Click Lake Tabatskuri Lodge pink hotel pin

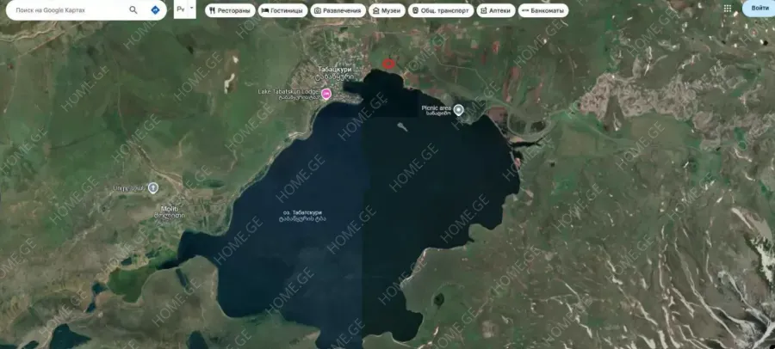(x=326, y=92)
